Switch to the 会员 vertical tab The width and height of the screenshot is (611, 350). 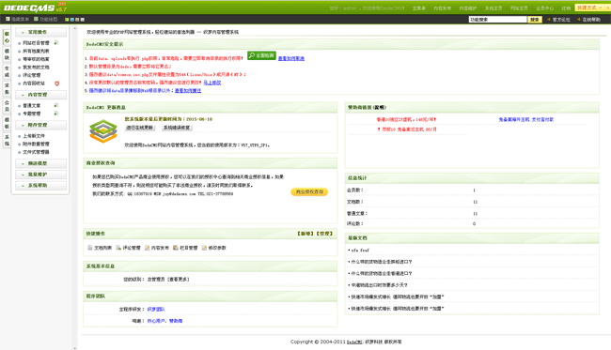pos(7,106)
